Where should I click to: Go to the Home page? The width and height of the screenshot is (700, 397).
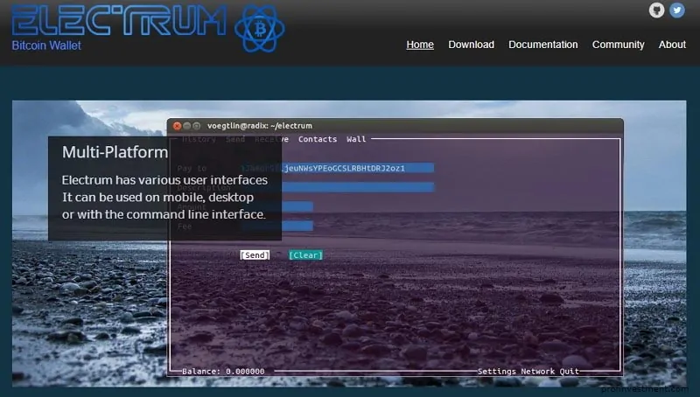(420, 45)
